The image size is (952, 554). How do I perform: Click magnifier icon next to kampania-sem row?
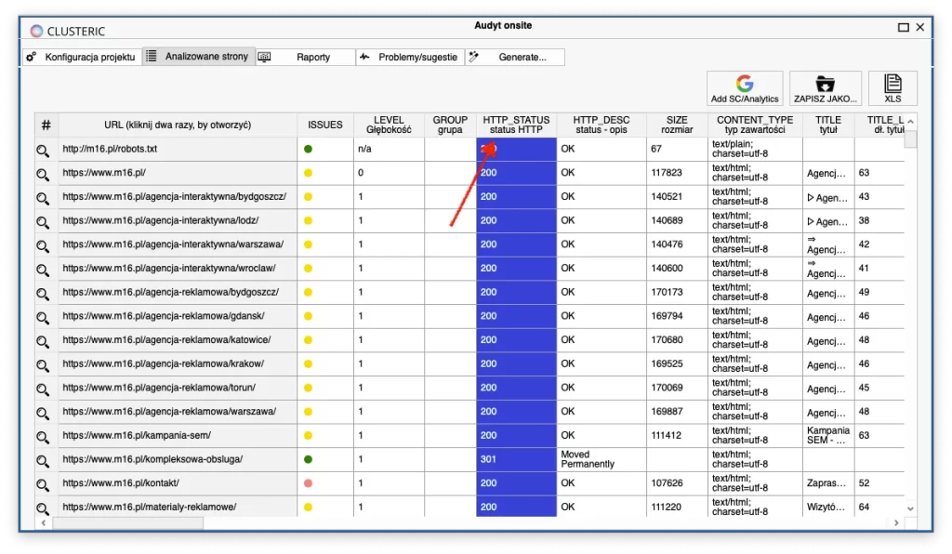(x=43, y=436)
